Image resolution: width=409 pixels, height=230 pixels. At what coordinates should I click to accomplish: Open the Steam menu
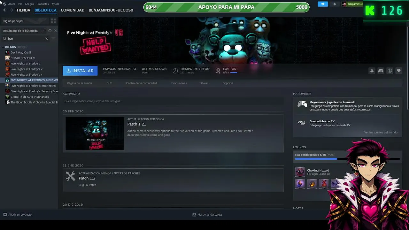point(11,4)
